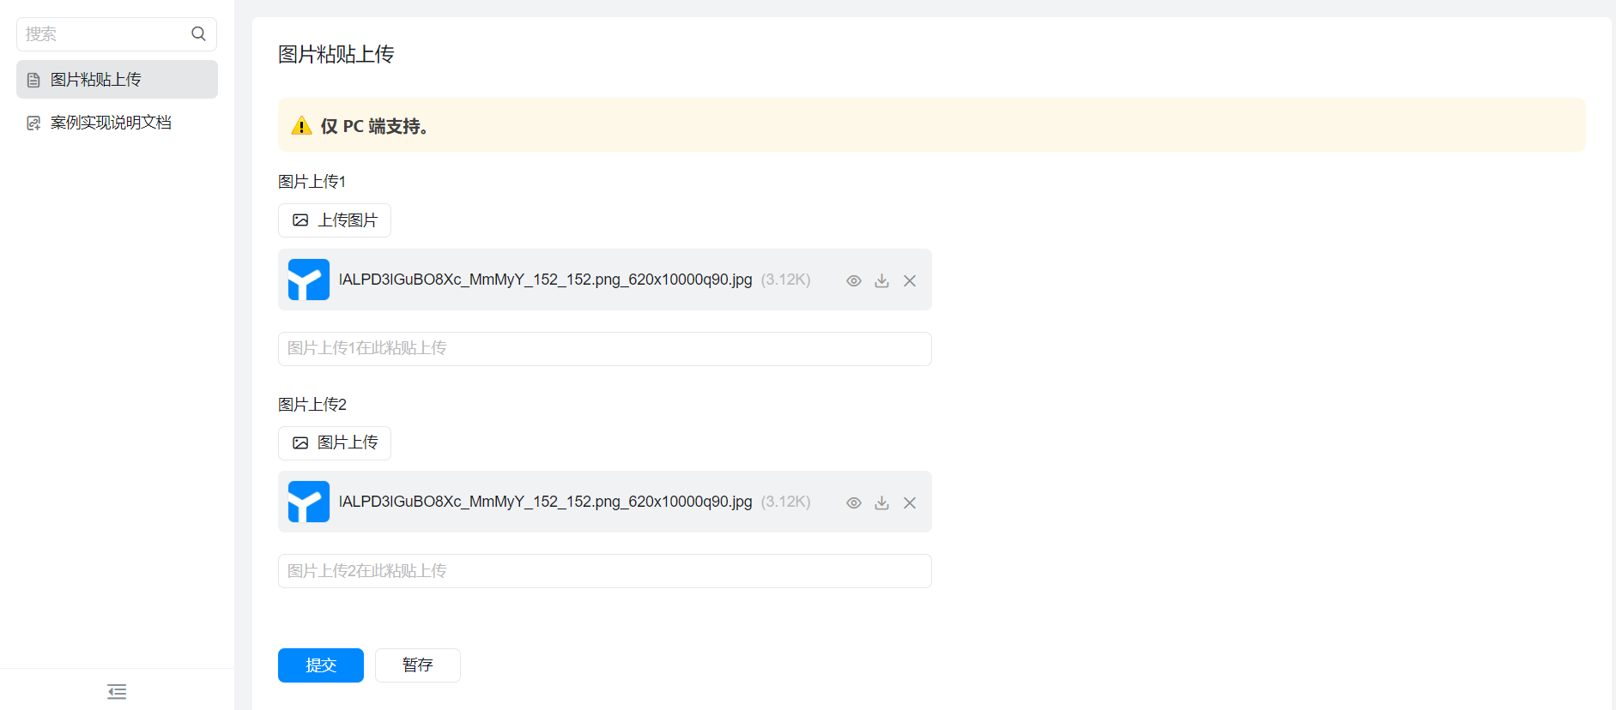Viewport: 1616px width, 710px height.
Task: Preview the first uploaded image via eye icon
Action: [853, 280]
